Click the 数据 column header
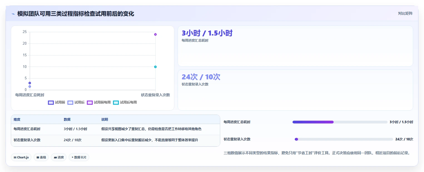The image size is (424, 172). 67,120
